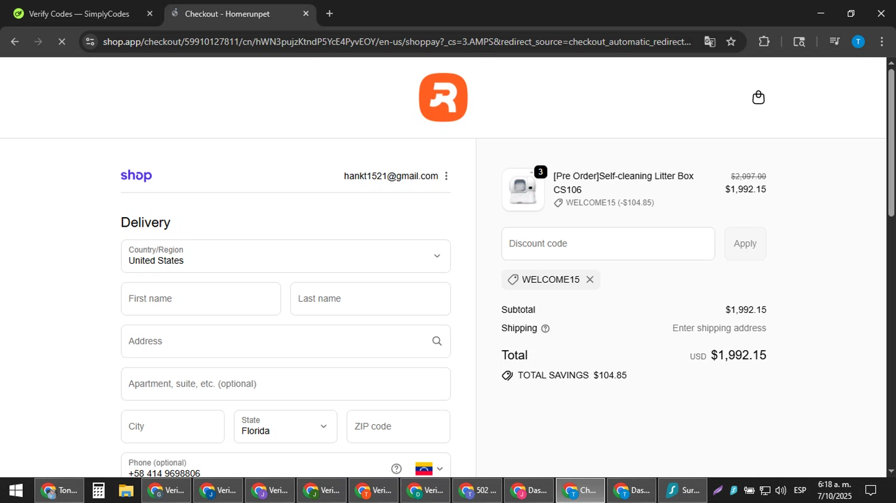This screenshot has width=896, height=503.
Task: Stop loading the page
Action: click(62, 42)
